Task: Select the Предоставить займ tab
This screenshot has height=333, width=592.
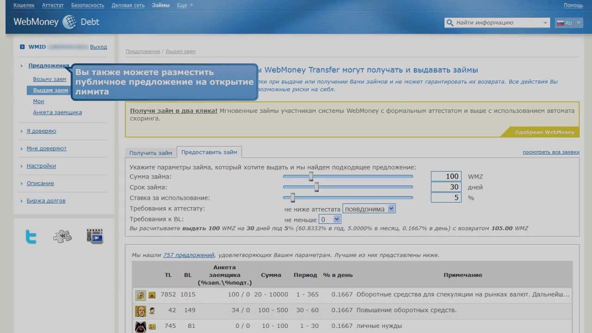Action: (209, 152)
